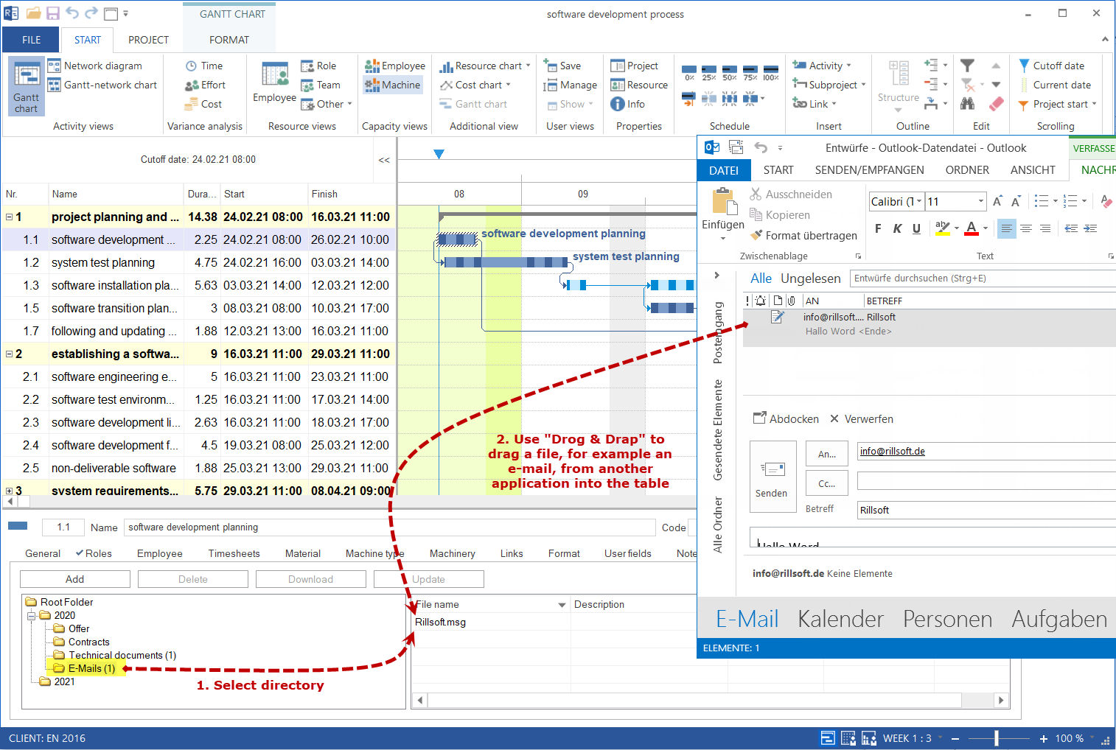Click the Add document button
The height and width of the screenshot is (750, 1116).
point(75,579)
